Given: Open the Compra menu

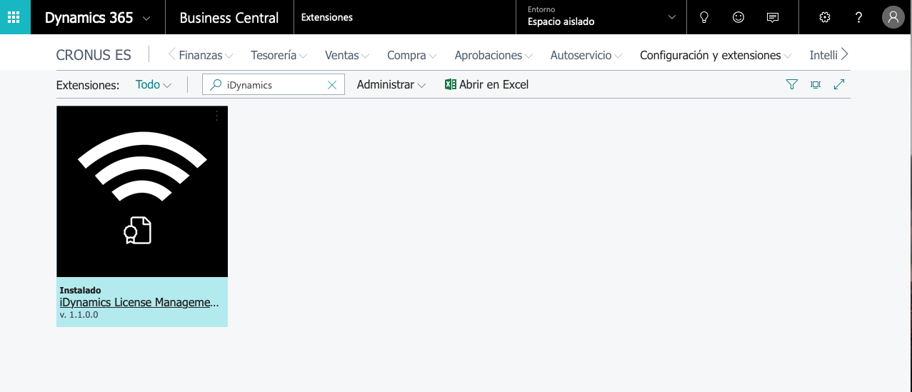Looking at the screenshot, I should tap(412, 55).
